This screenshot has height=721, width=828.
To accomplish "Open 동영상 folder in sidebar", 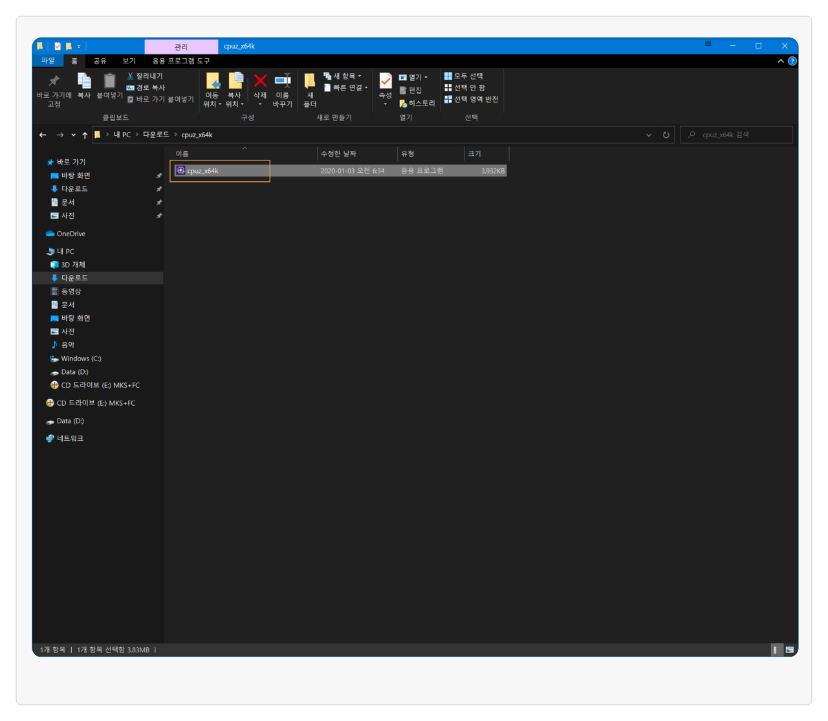I will [65, 292].
